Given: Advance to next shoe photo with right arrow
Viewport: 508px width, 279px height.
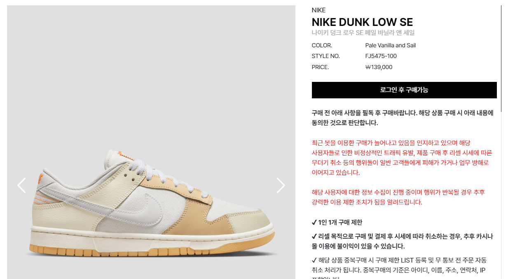Looking at the screenshot, I should point(281,185).
